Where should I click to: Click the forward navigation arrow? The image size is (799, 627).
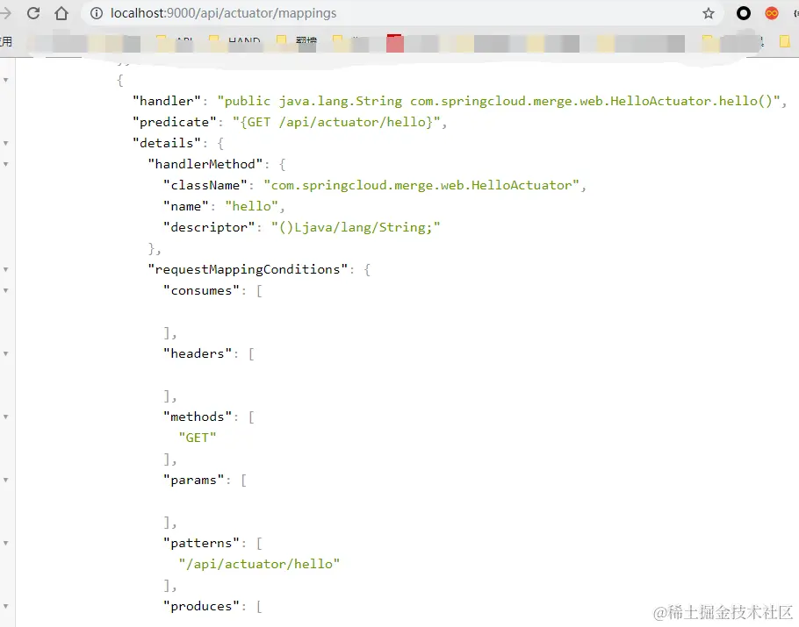5,13
